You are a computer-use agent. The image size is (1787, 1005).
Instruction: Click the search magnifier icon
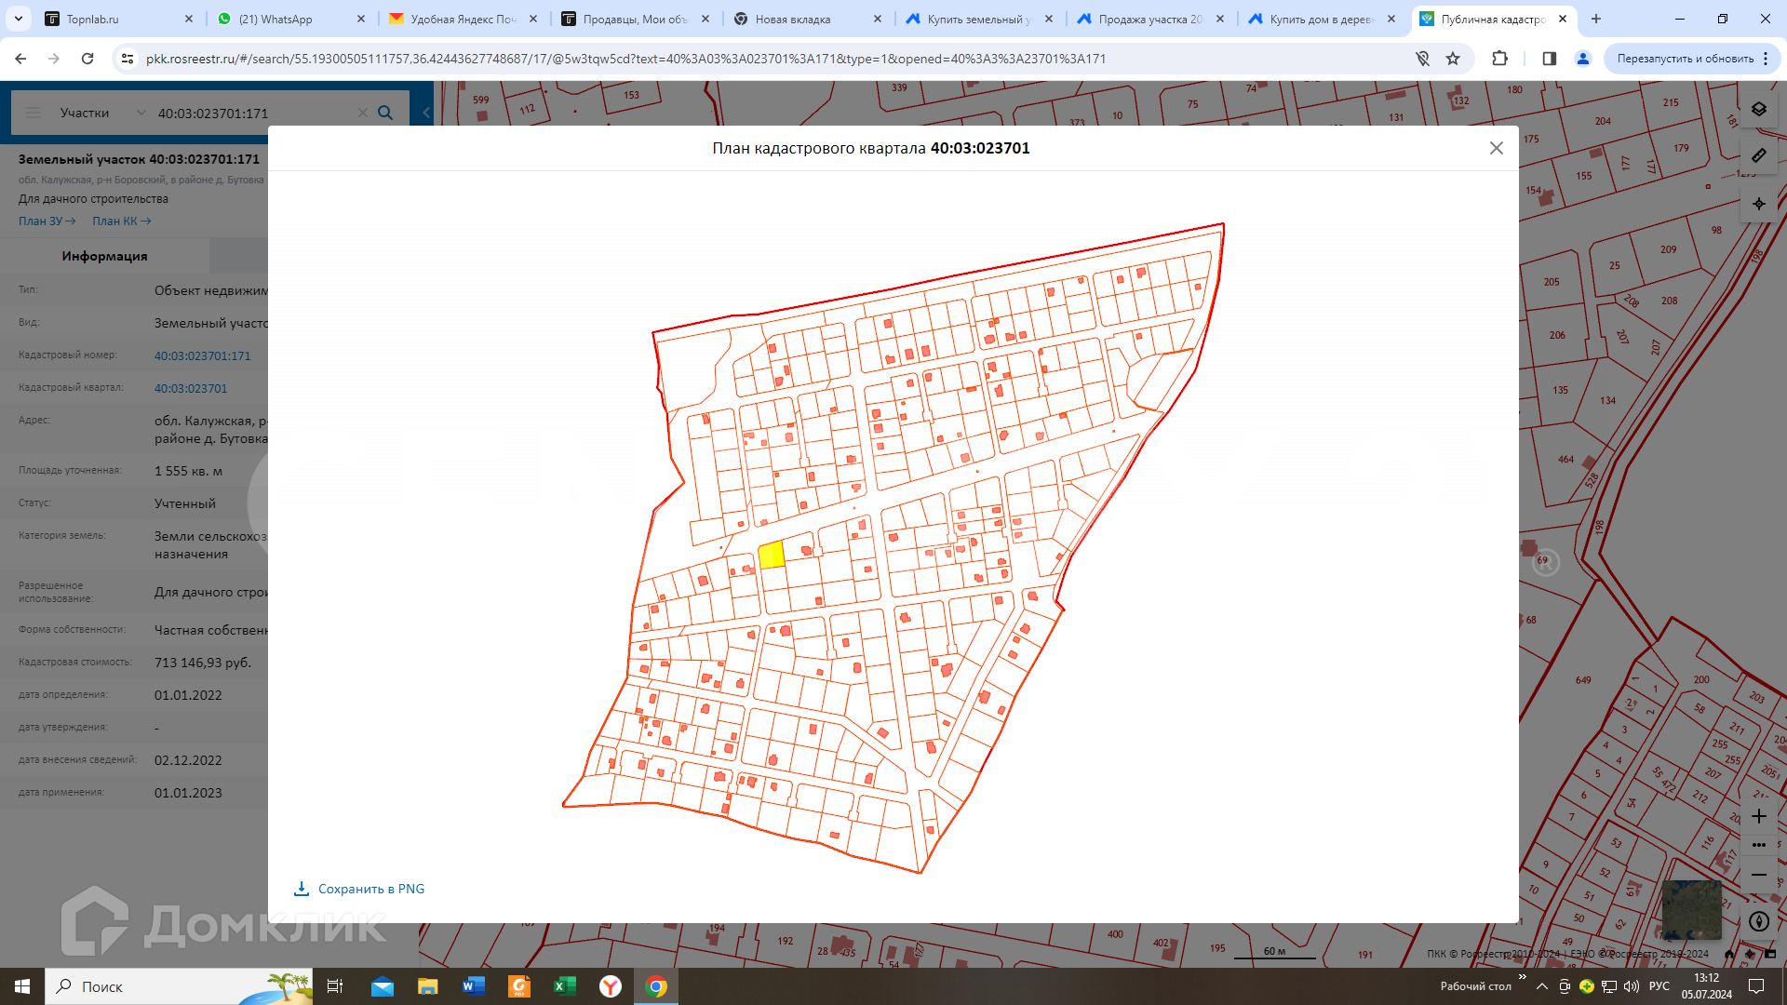[385, 113]
